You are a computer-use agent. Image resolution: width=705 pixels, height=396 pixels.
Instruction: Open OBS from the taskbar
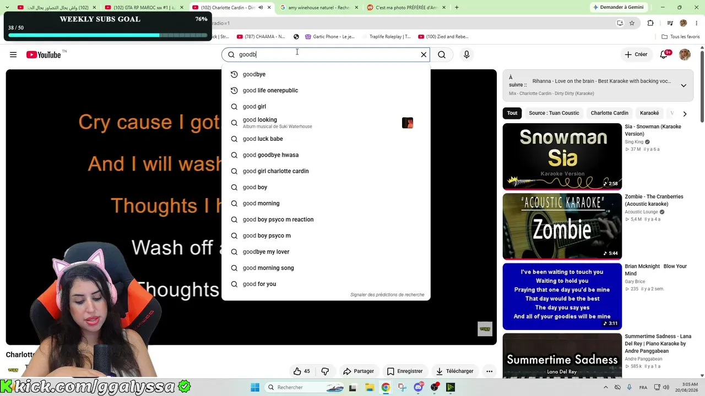[435, 387]
